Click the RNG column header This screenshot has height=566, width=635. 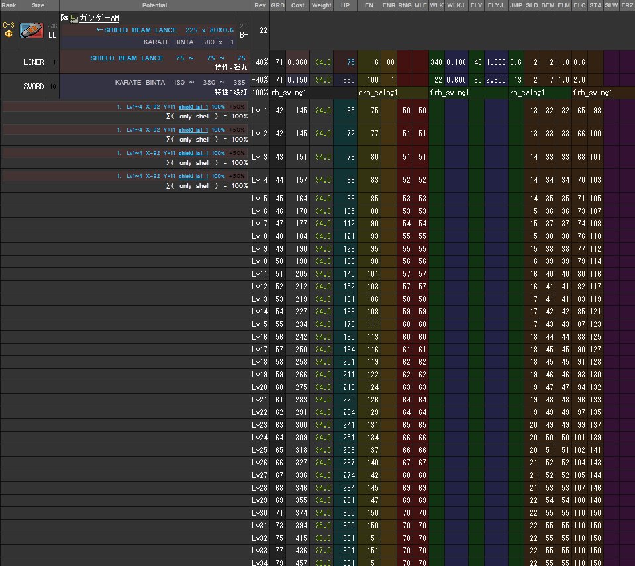coord(405,5)
